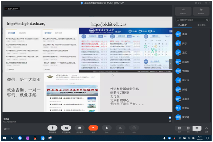Enter full screen mode from title bar
213x142 pixels.
(x=200, y=3)
